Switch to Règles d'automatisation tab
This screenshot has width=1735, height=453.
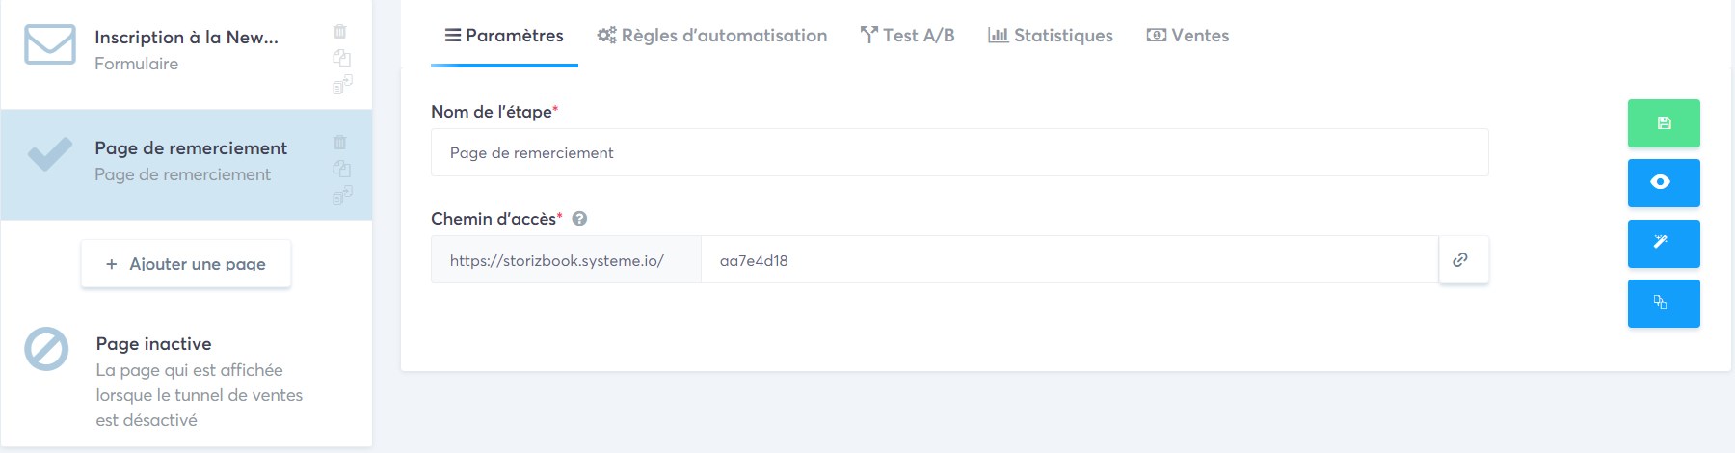click(x=712, y=36)
